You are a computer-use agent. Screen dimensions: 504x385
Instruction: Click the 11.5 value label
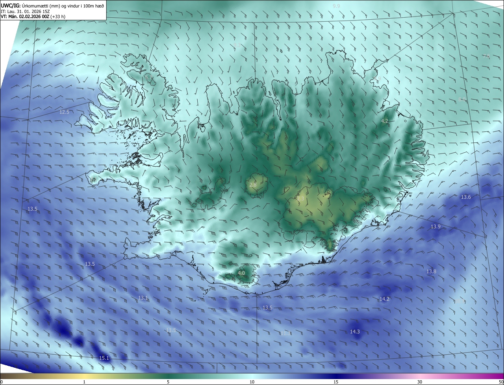click(x=170, y=330)
